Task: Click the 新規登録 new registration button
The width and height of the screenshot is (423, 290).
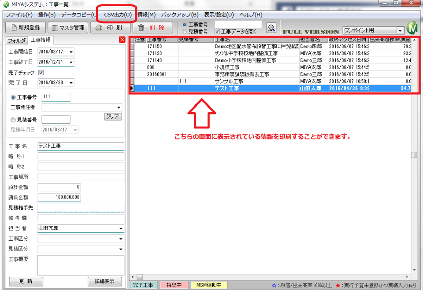Action: click(26, 27)
